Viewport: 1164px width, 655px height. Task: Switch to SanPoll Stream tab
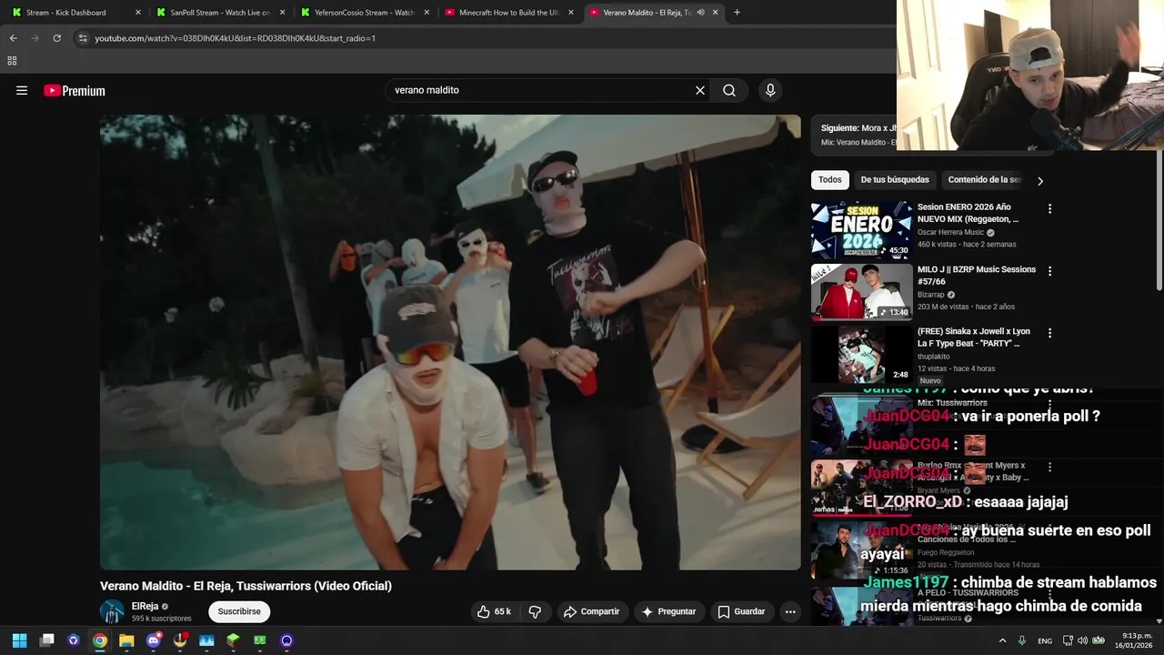tap(220, 13)
